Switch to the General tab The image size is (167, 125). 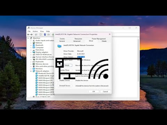tap(62, 41)
